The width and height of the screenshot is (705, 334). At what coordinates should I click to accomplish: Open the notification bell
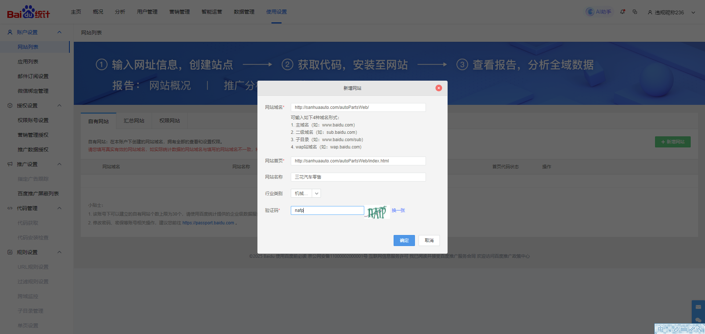pos(622,12)
